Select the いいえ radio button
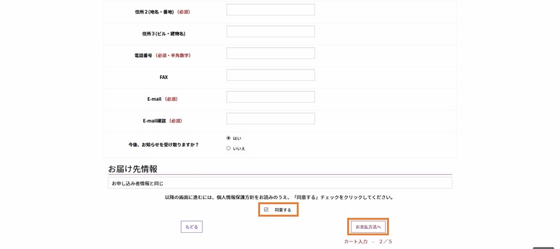The width and height of the screenshot is (560, 249). point(228,149)
